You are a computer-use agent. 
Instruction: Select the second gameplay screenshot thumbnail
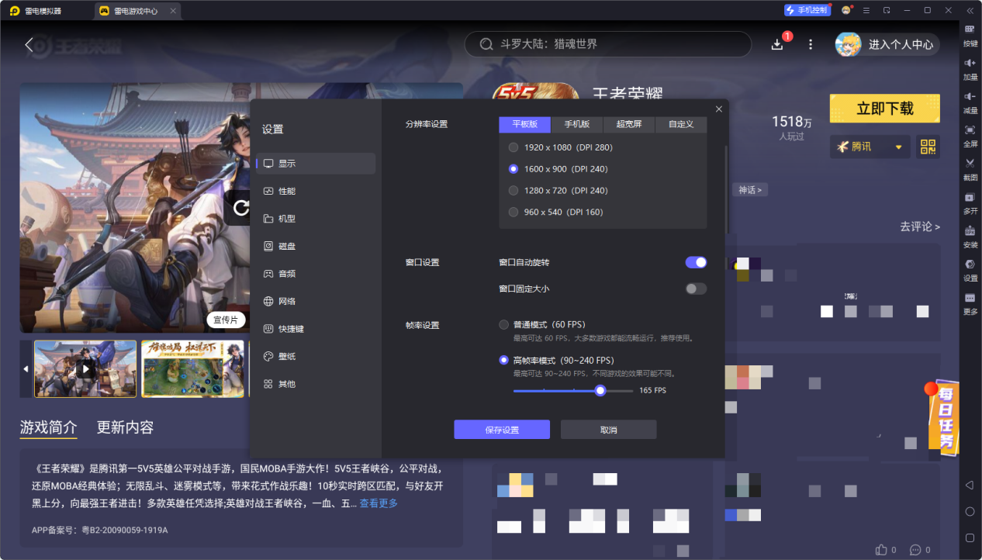[192, 369]
